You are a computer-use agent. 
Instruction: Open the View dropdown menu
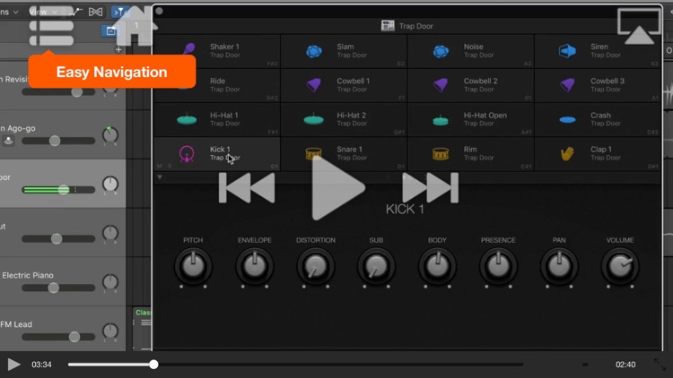pyautogui.click(x=42, y=12)
